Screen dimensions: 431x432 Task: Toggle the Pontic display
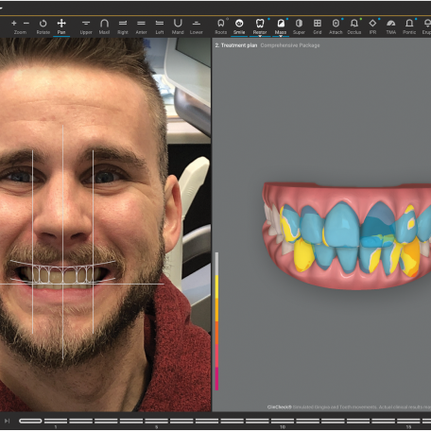tap(409, 26)
